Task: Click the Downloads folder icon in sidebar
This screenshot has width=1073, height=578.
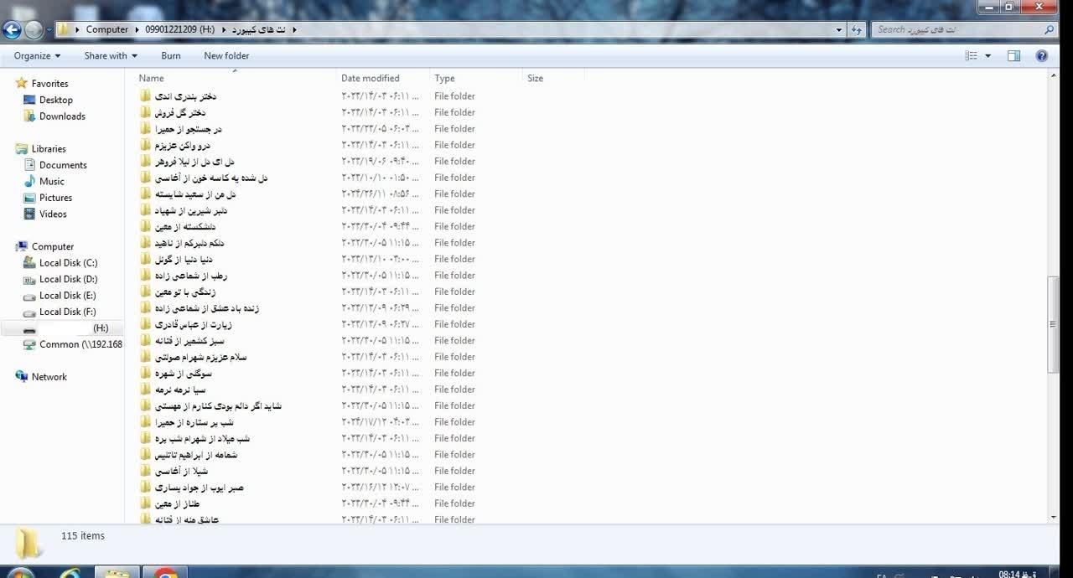Action: click(29, 116)
